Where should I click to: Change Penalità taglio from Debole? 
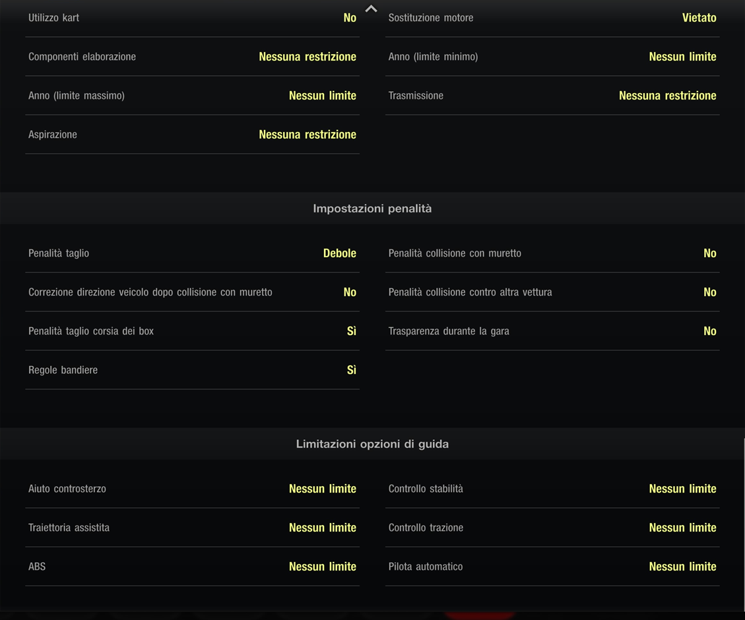point(339,253)
